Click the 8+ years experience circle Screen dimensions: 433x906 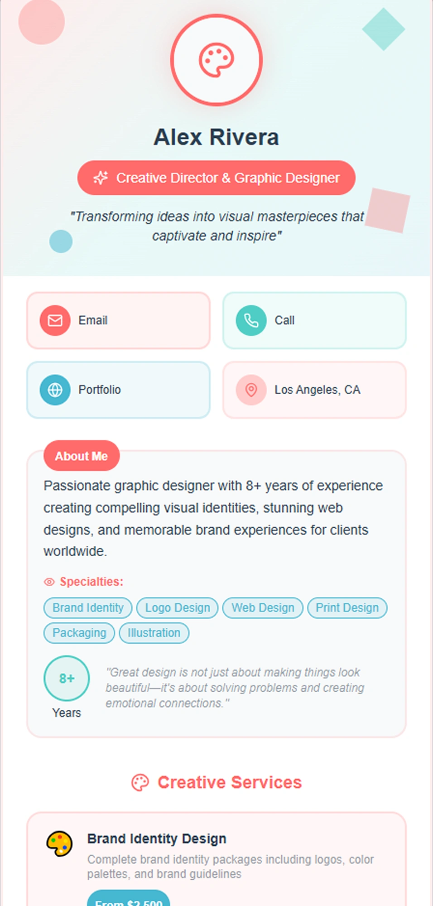pos(67,678)
